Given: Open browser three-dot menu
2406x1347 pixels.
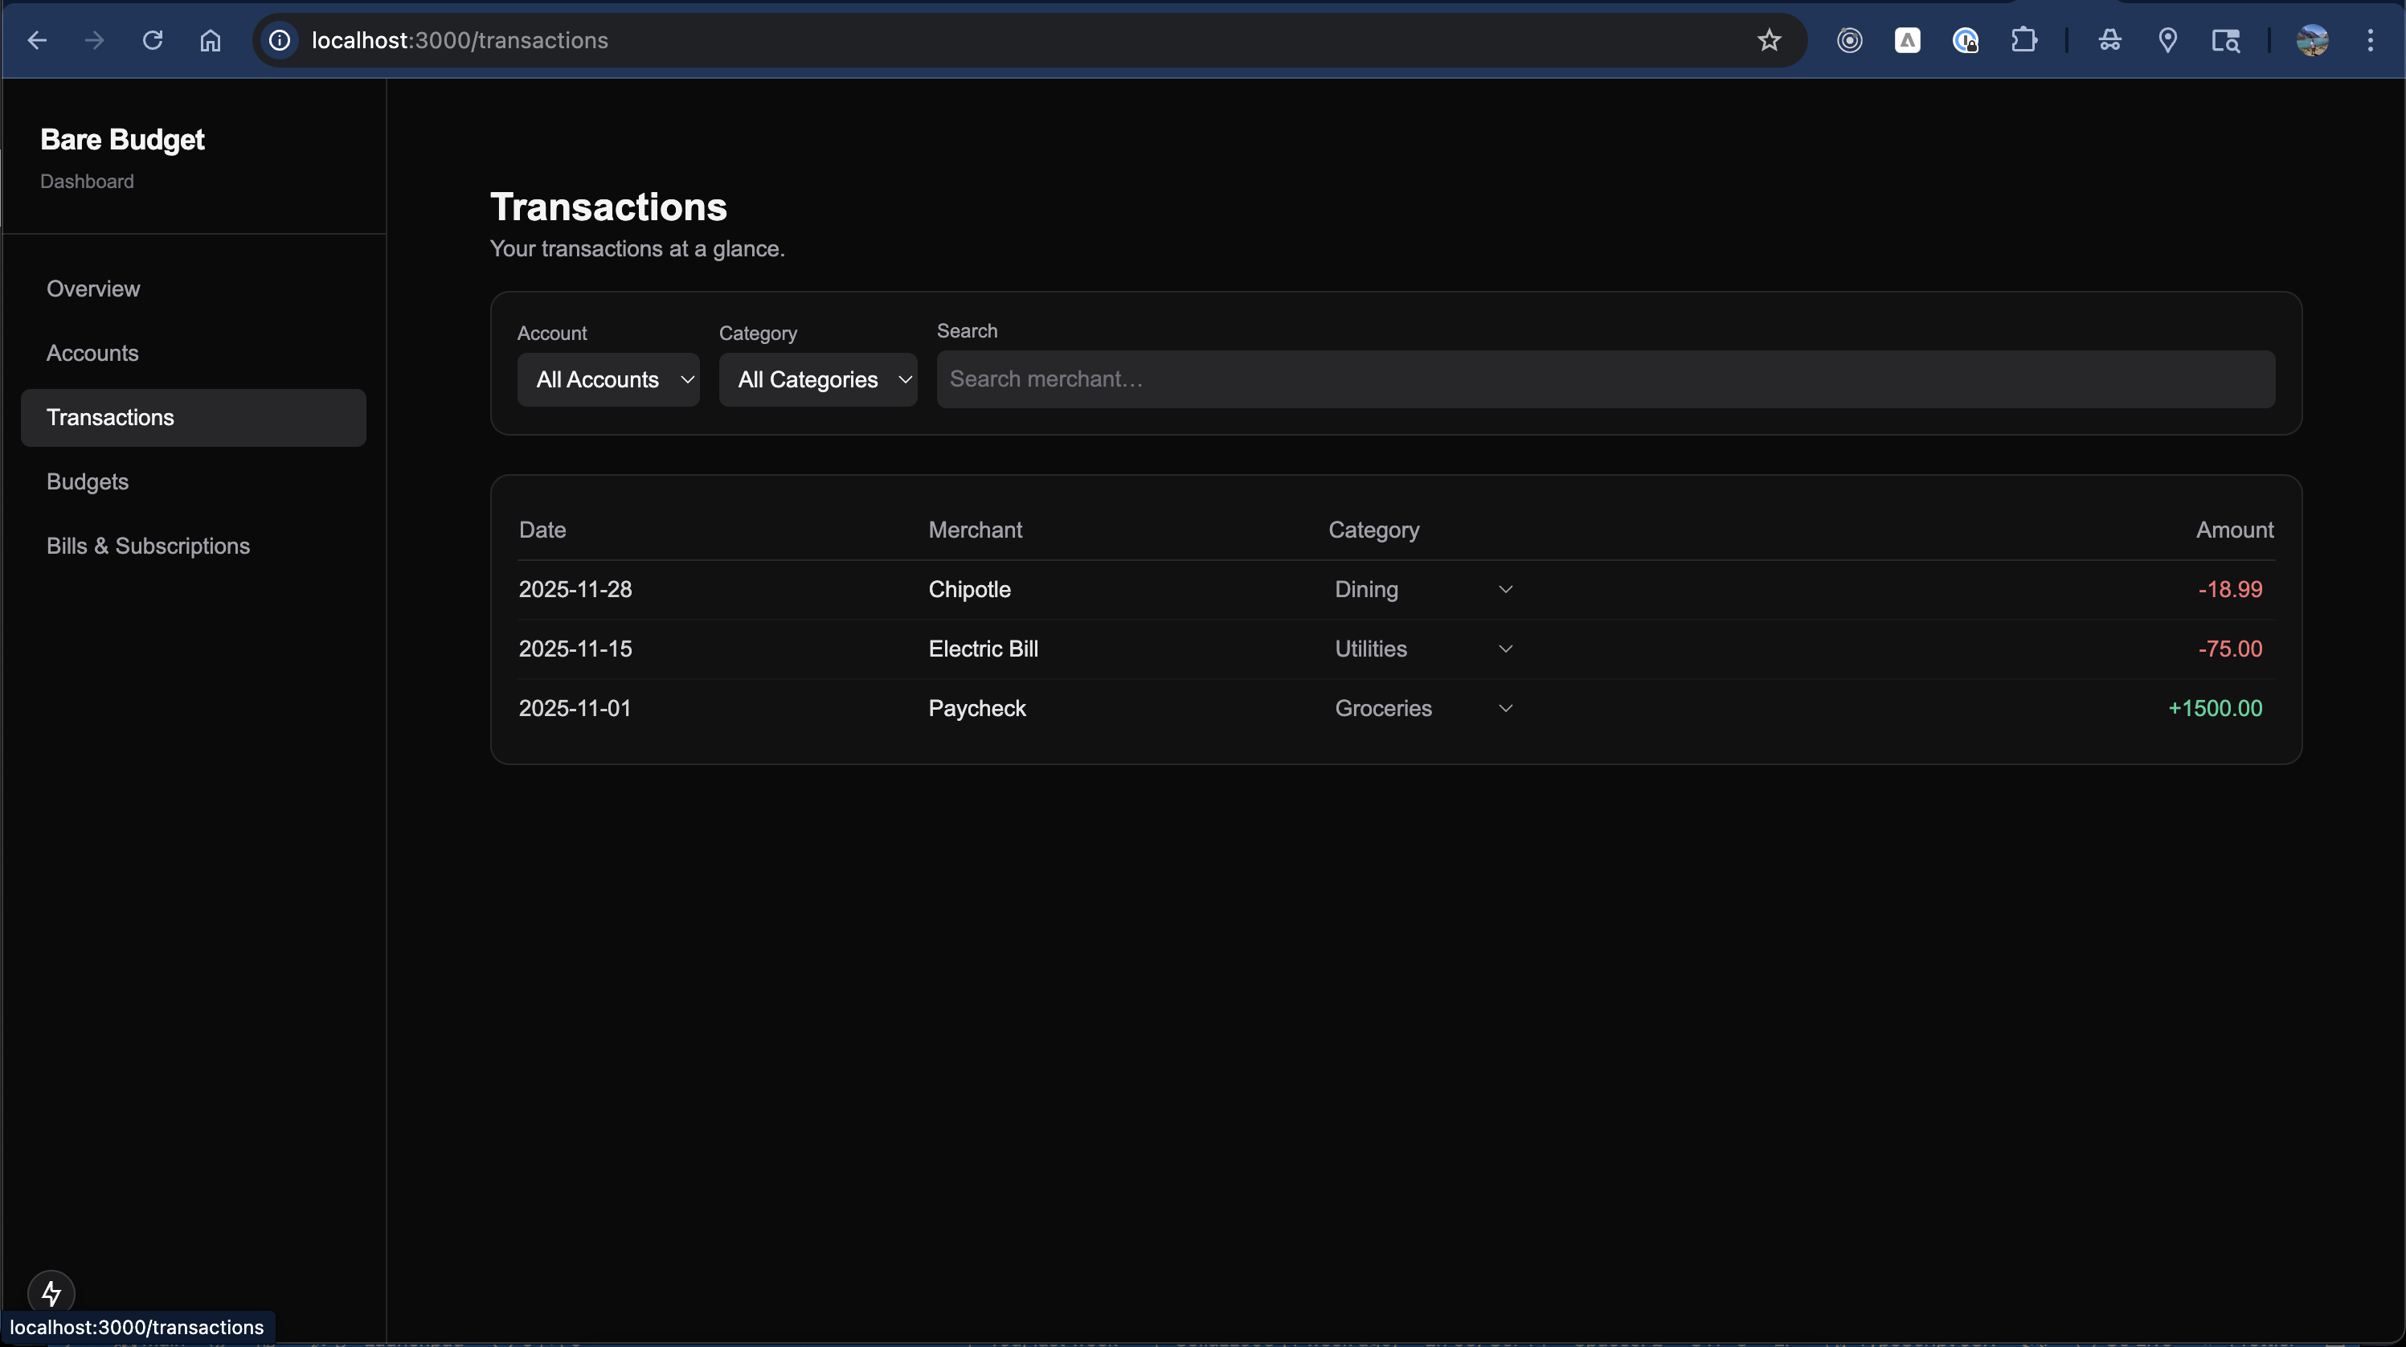Looking at the screenshot, I should coord(2370,40).
